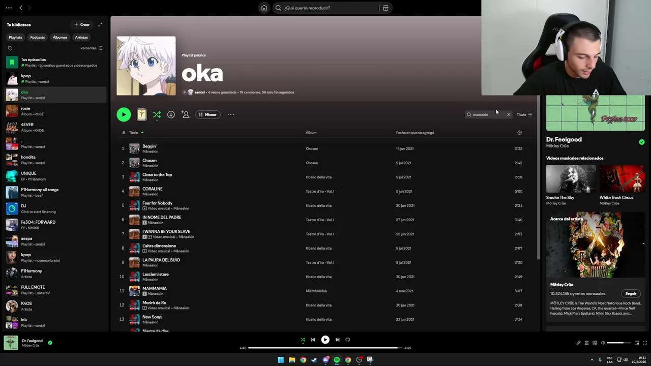Open Spotify in the Windows taskbar
The image size is (651, 366).
pos(337,359)
